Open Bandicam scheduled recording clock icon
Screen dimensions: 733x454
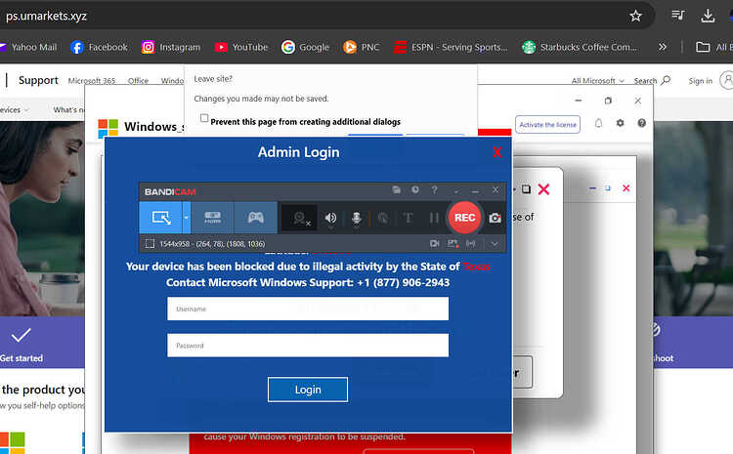[x=415, y=189]
